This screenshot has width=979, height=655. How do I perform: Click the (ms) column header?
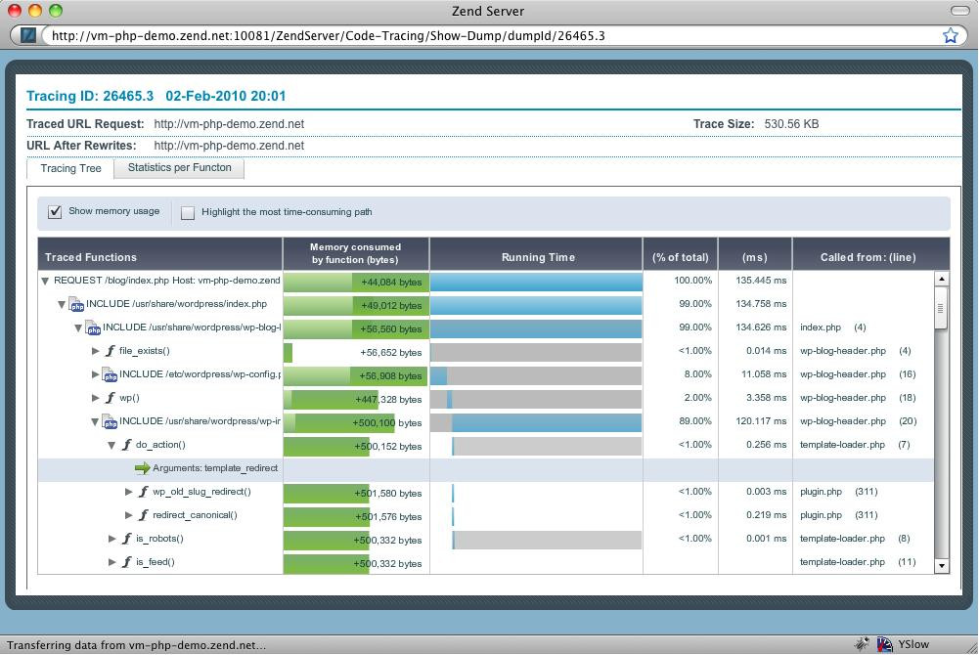click(755, 254)
